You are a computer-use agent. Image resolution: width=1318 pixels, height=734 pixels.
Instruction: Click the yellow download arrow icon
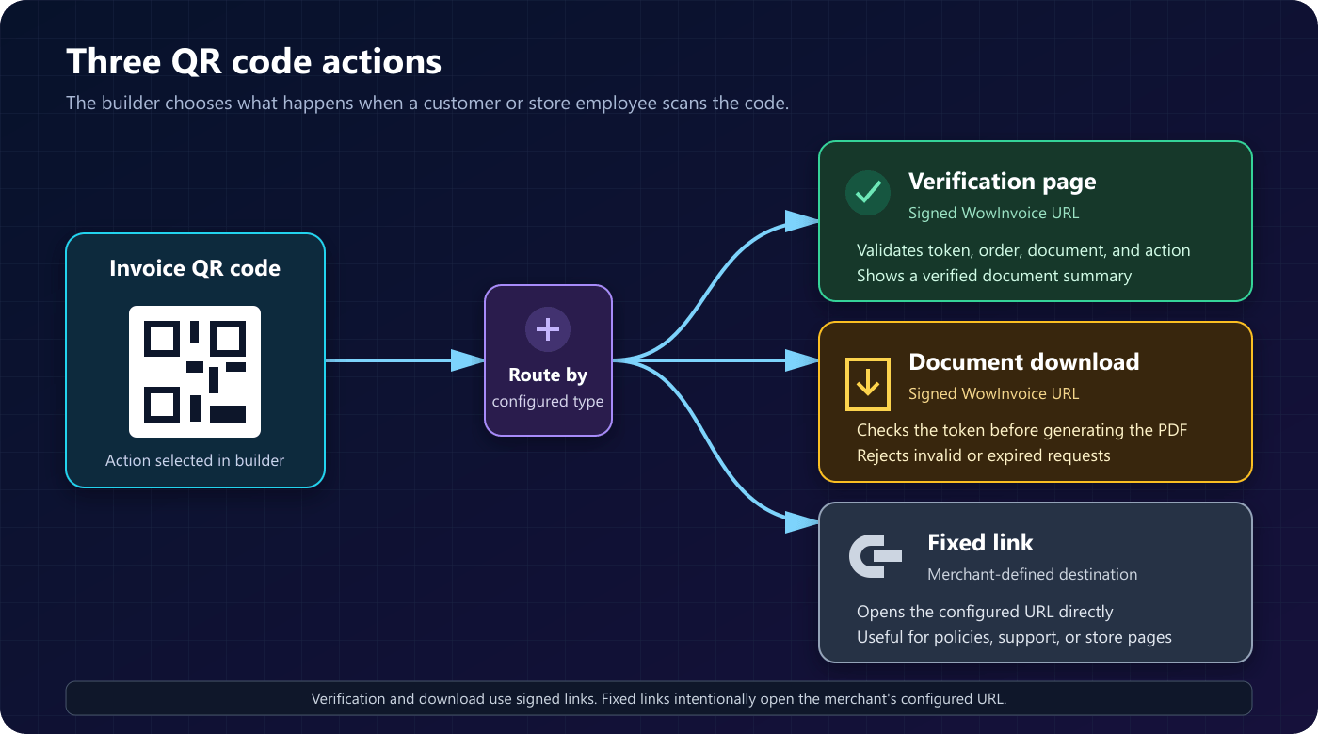click(x=868, y=384)
